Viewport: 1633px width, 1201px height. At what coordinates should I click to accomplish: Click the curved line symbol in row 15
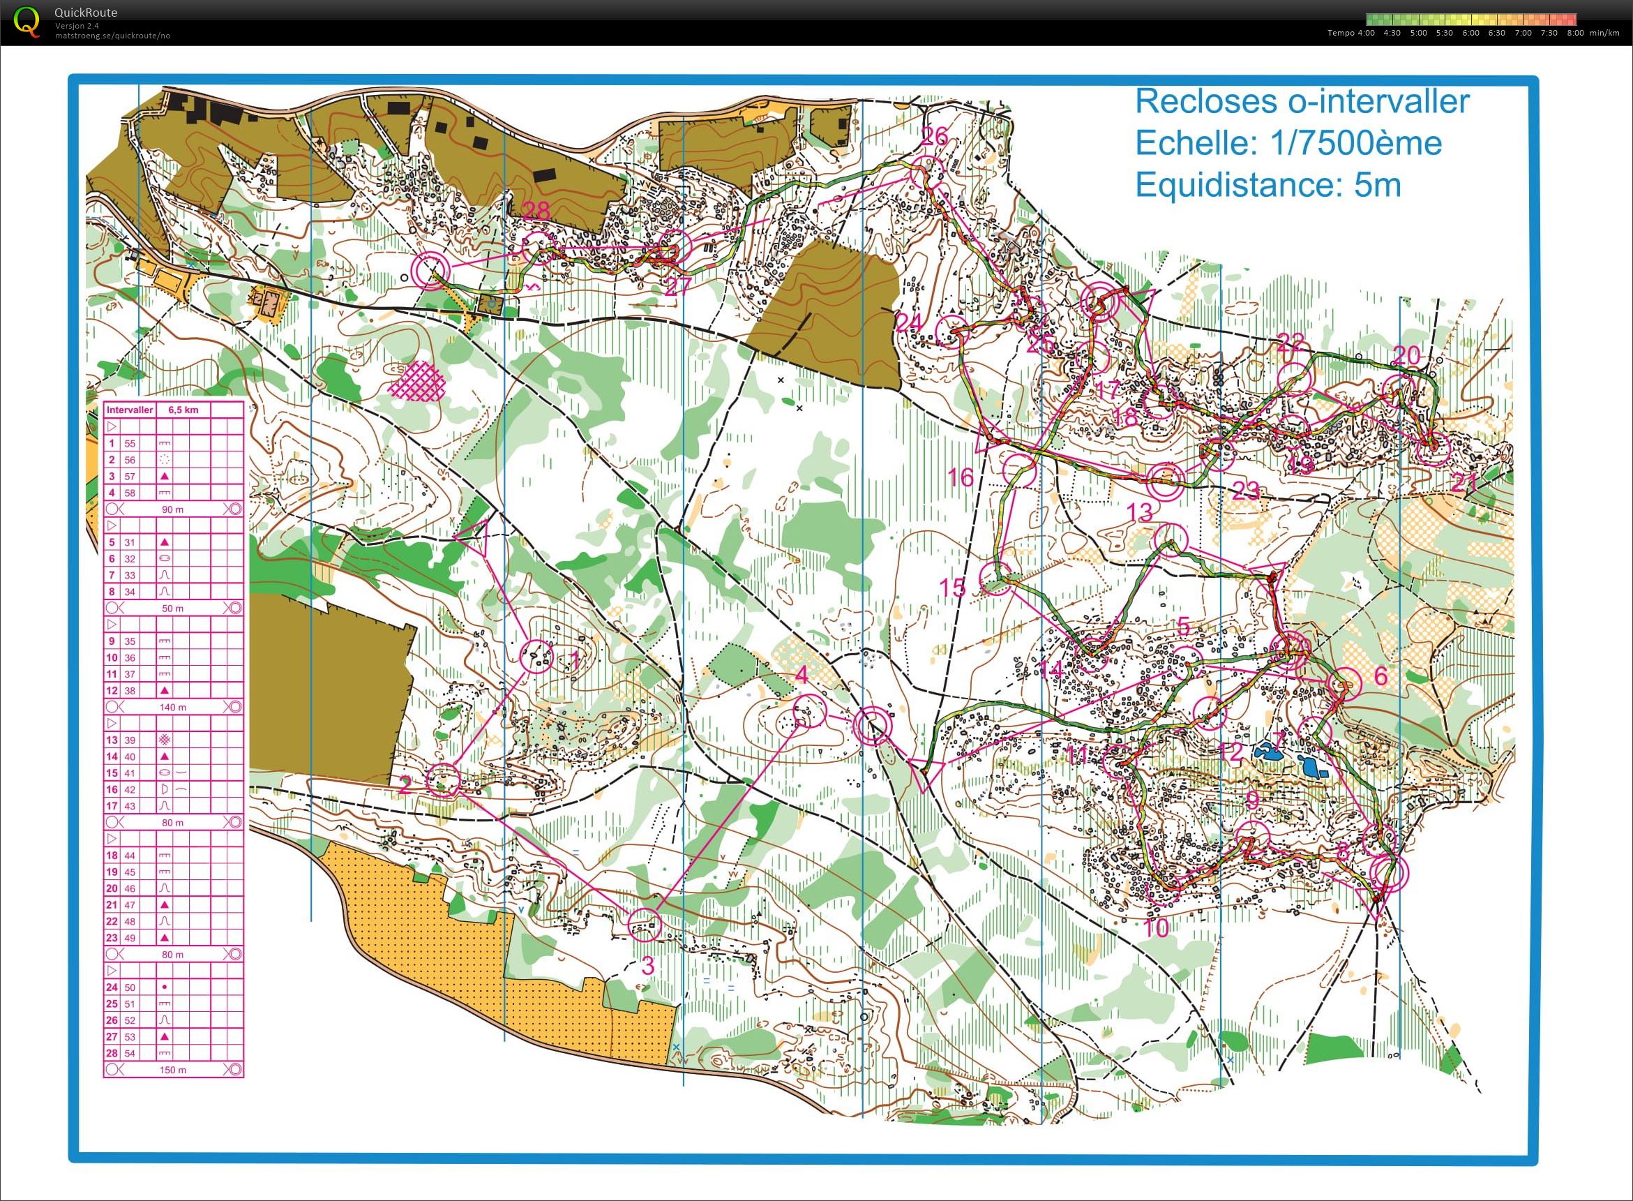point(181,773)
